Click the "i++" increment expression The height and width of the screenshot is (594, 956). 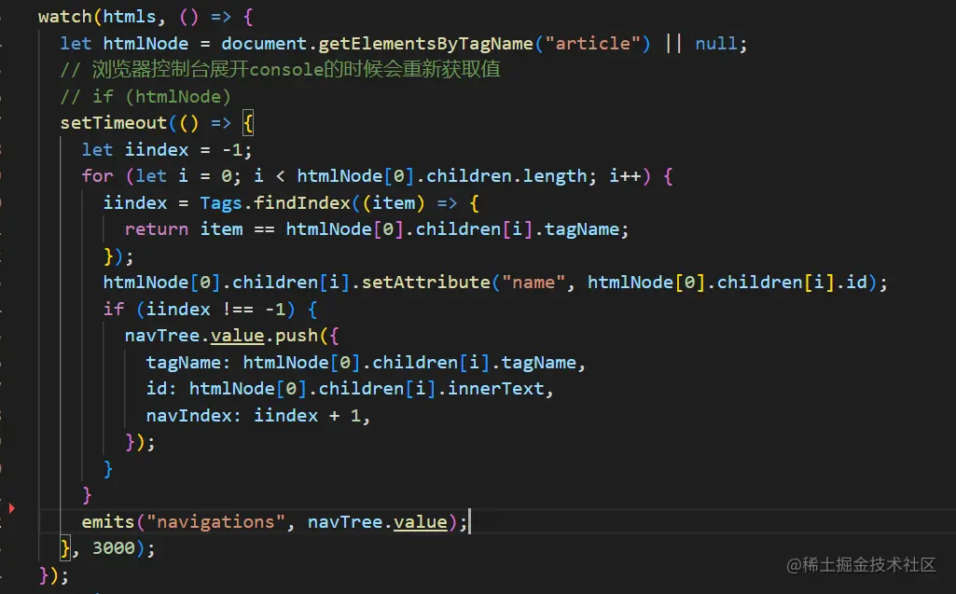coord(625,176)
